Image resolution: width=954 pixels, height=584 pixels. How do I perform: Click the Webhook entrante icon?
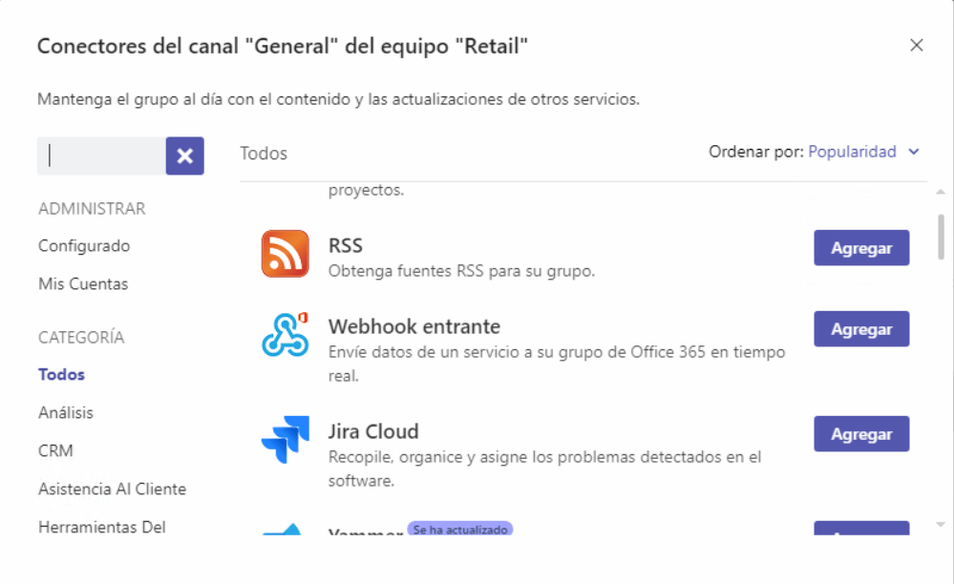pyautogui.click(x=285, y=334)
